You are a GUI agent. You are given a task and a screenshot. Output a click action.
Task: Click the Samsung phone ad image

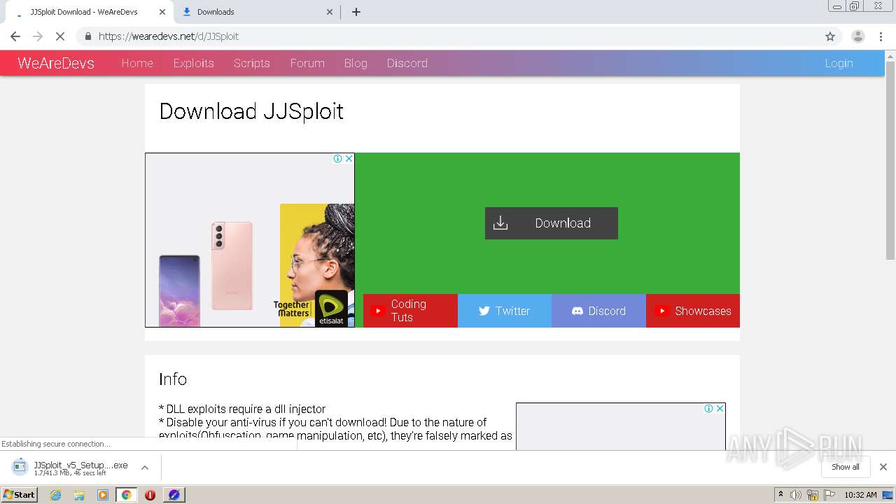(250, 240)
